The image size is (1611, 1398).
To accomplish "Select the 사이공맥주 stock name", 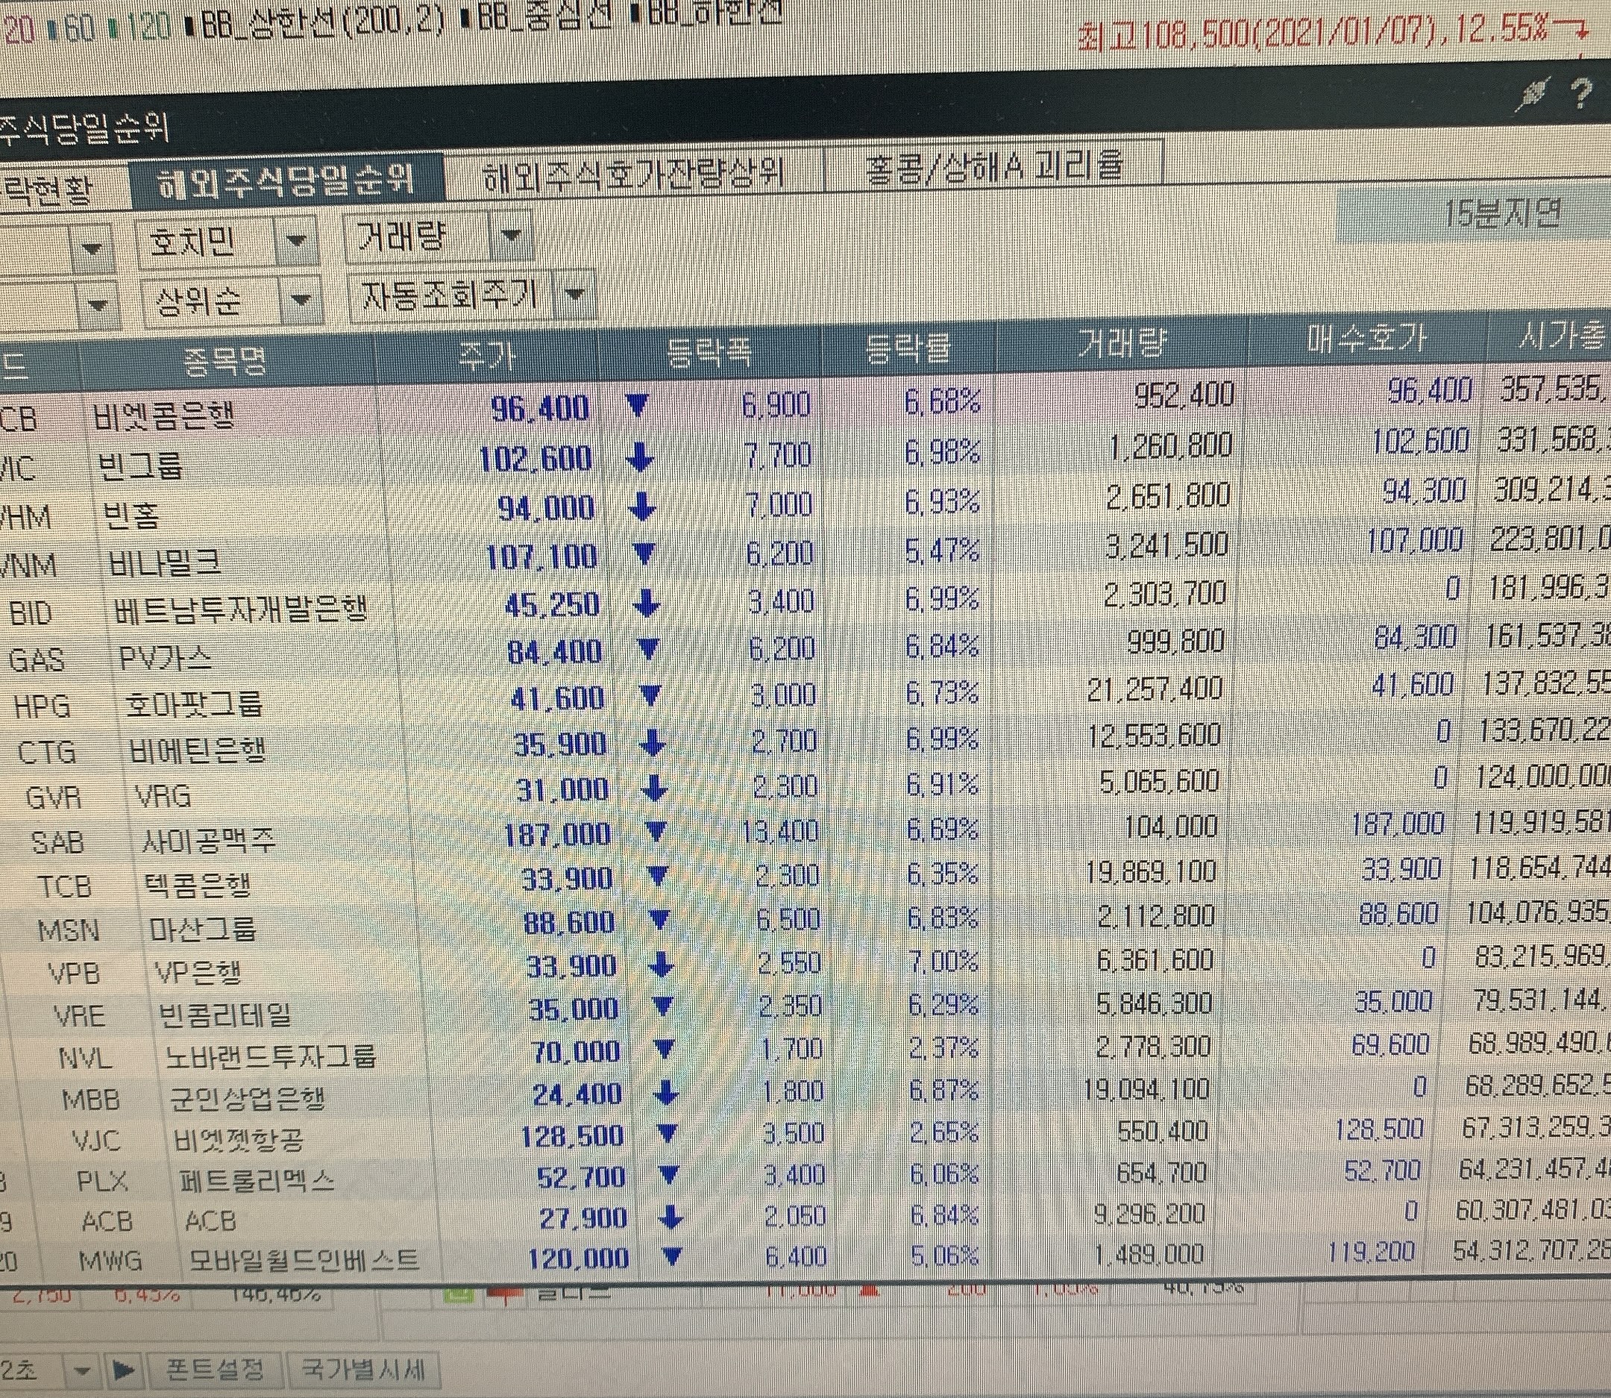I will click(208, 840).
